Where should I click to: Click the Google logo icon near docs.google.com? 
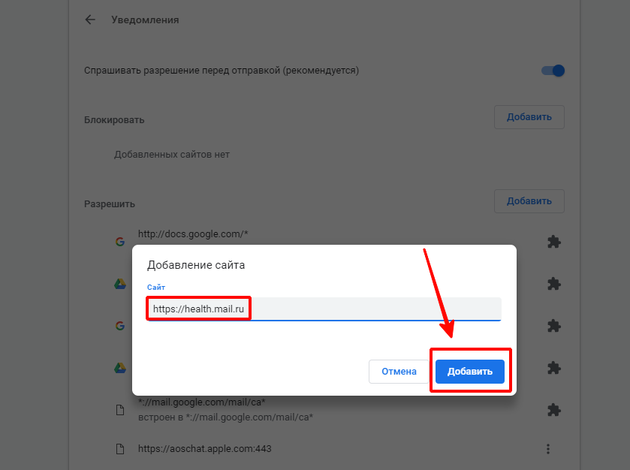pyautogui.click(x=119, y=242)
